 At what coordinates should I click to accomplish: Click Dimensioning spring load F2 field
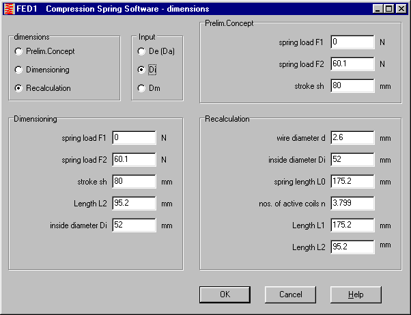[x=134, y=159]
